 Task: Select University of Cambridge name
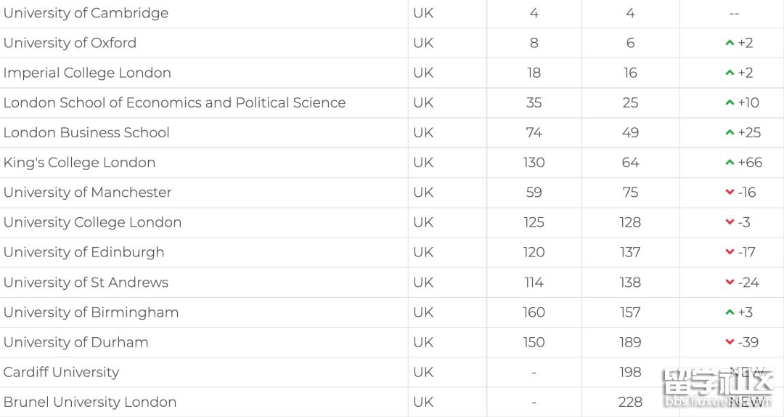point(86,13)
